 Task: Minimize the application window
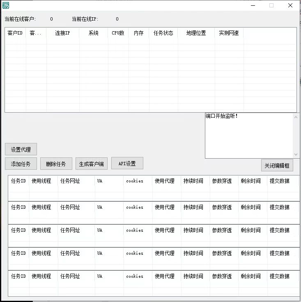[253, 5]
